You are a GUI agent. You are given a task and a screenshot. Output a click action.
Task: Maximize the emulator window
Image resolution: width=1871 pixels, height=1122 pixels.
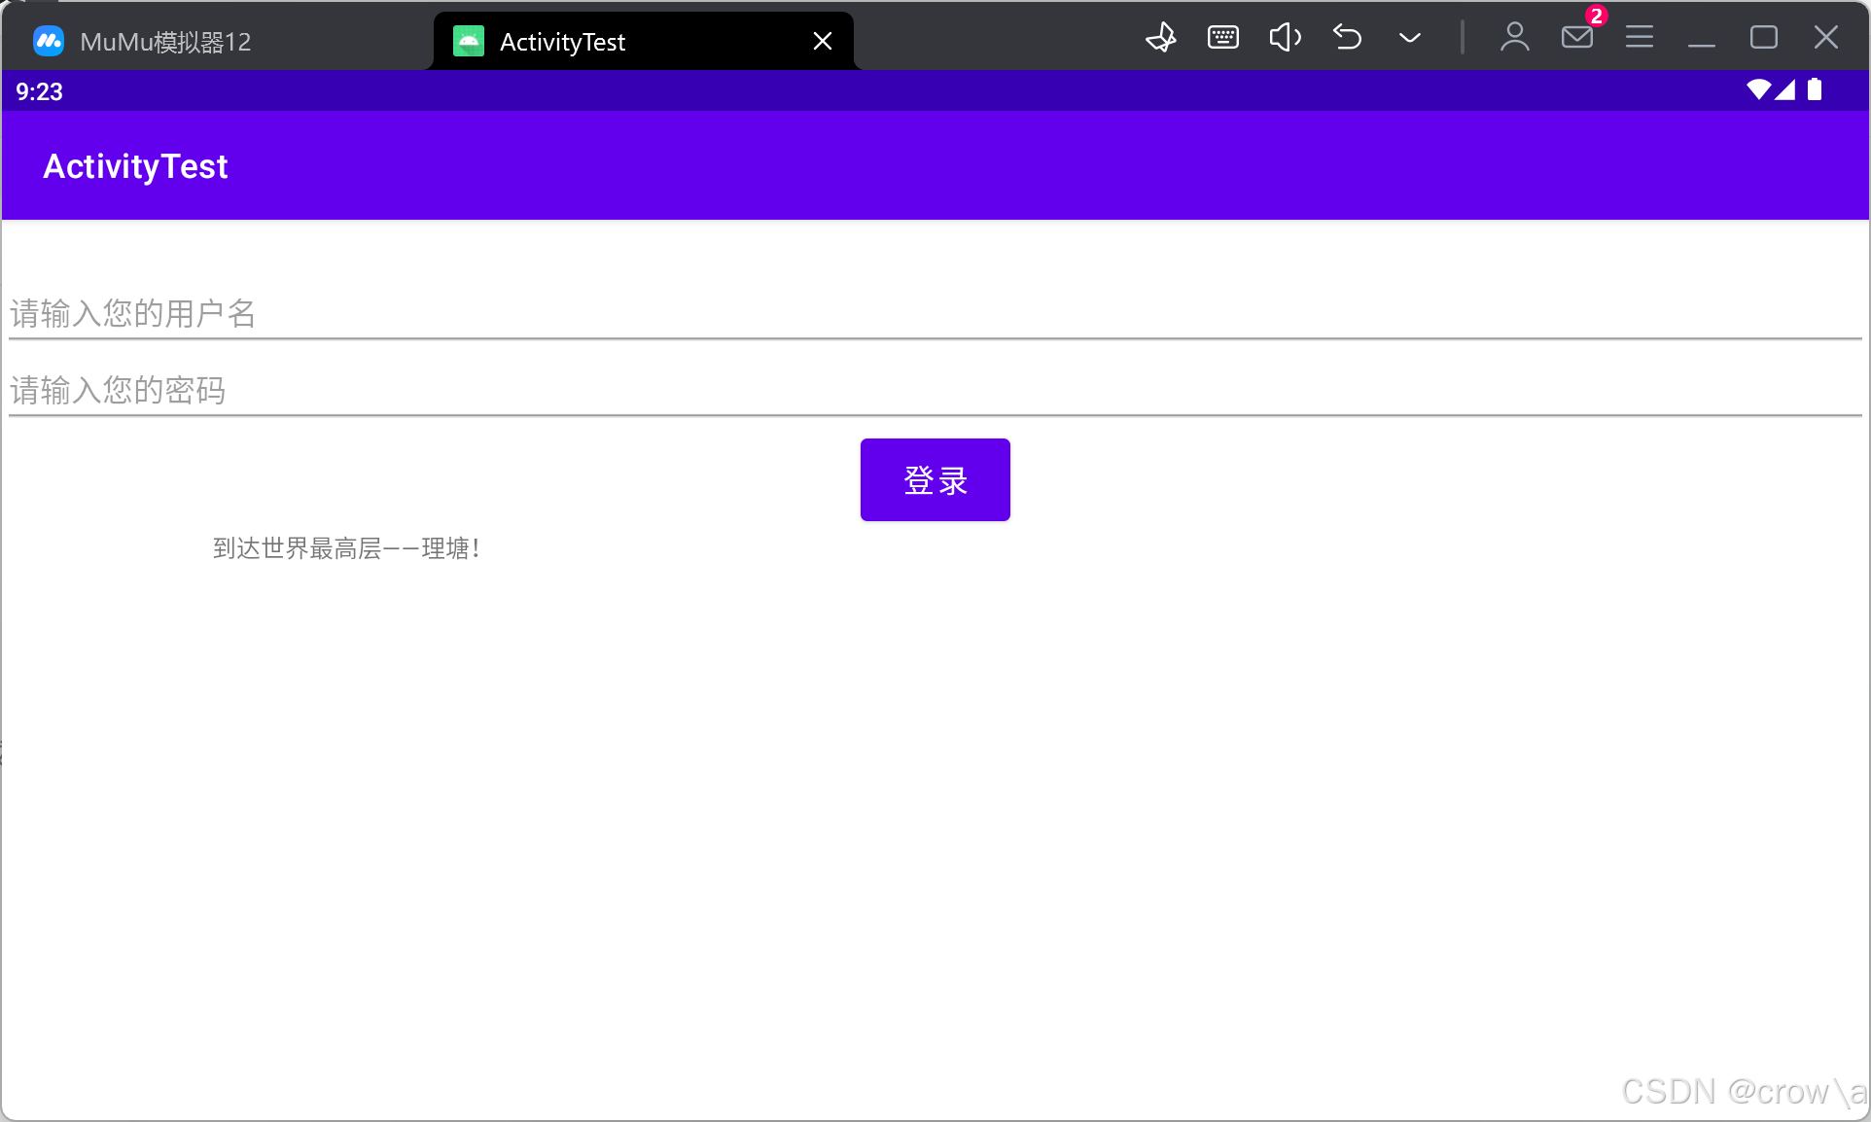pos(1763,38)
